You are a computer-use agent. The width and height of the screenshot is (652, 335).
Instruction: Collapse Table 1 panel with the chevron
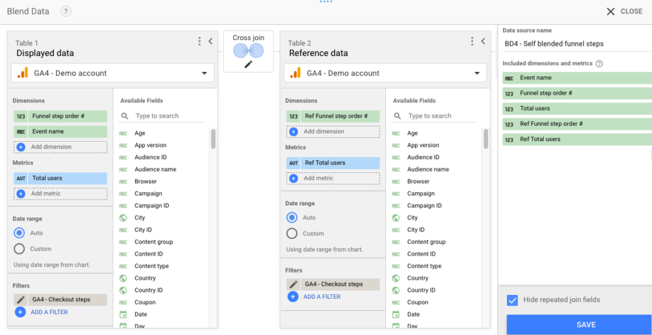[x=210, y=41]
